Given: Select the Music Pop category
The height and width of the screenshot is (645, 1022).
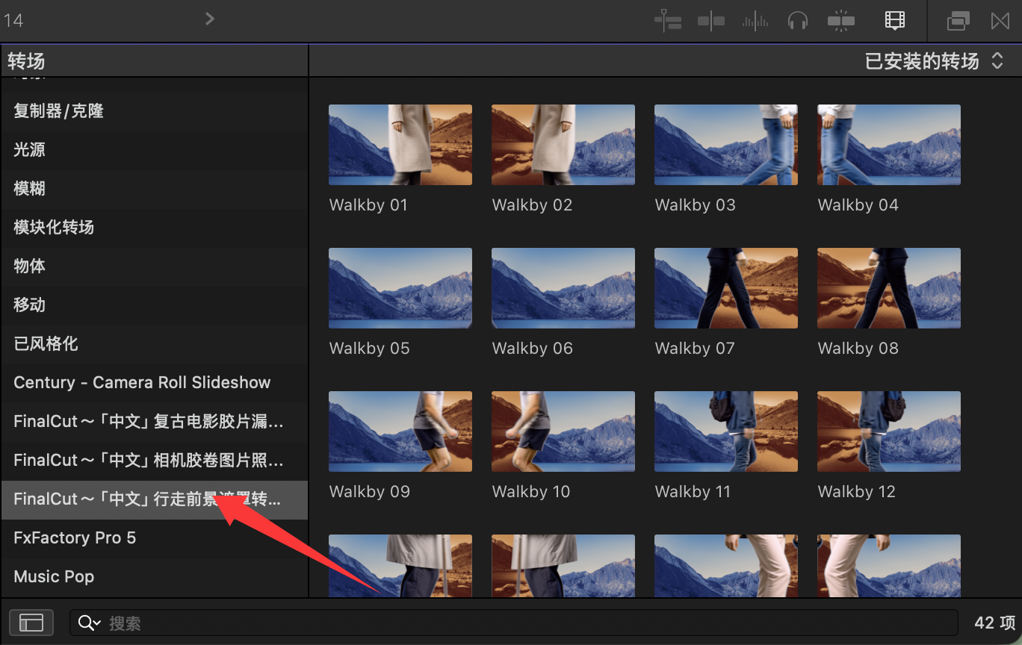Looking at the screenshot, I should (54, 576).
